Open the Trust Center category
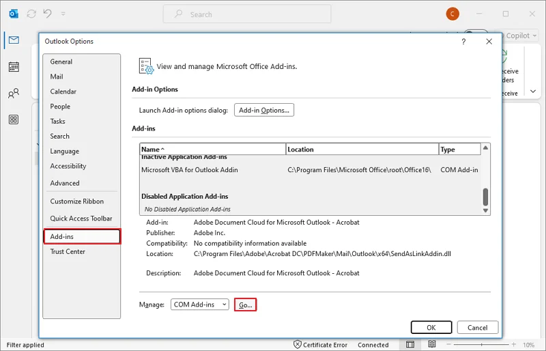Screen dimensions: 546x351 pyautogui.click(x=82, y=252)
